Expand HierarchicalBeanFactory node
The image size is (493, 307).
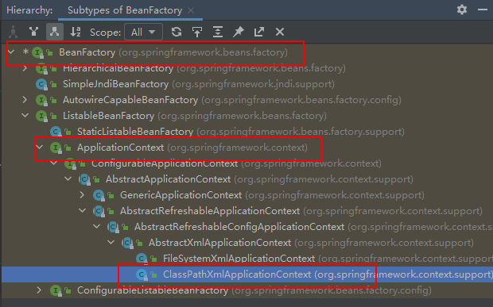coord(25,68)
